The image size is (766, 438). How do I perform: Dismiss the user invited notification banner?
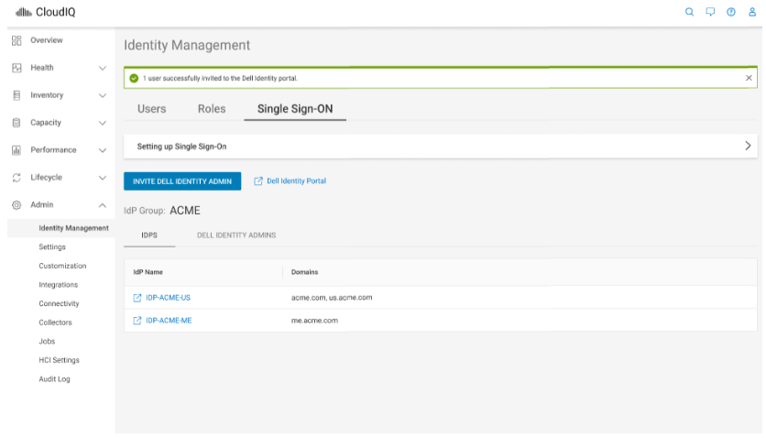(749, 78)
